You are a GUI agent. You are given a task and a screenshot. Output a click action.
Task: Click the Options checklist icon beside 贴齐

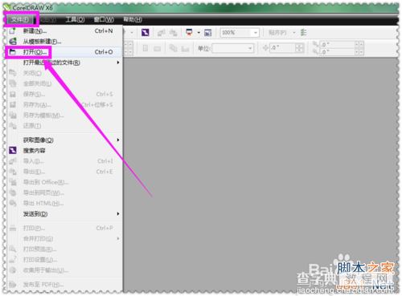coord(303,33)
